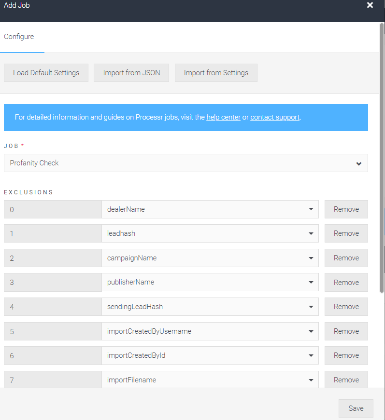Viewport: 385px width, 420px height.
Task: Remove the campaignName exclusion row
Action: [x=346, y=258]
